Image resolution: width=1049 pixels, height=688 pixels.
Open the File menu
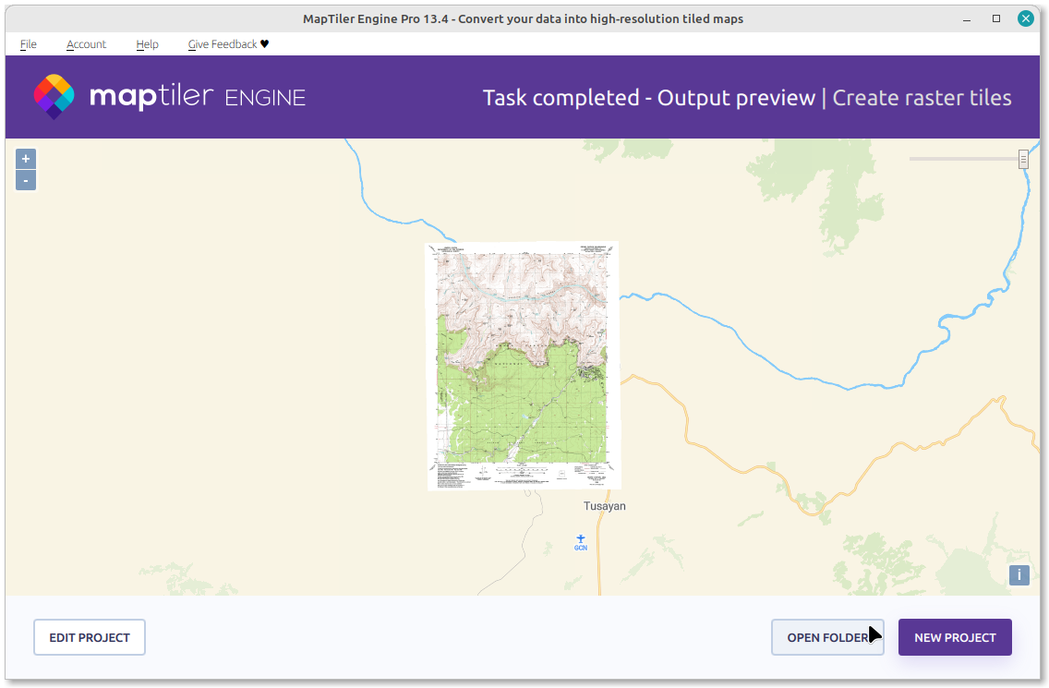coord(29,44)
